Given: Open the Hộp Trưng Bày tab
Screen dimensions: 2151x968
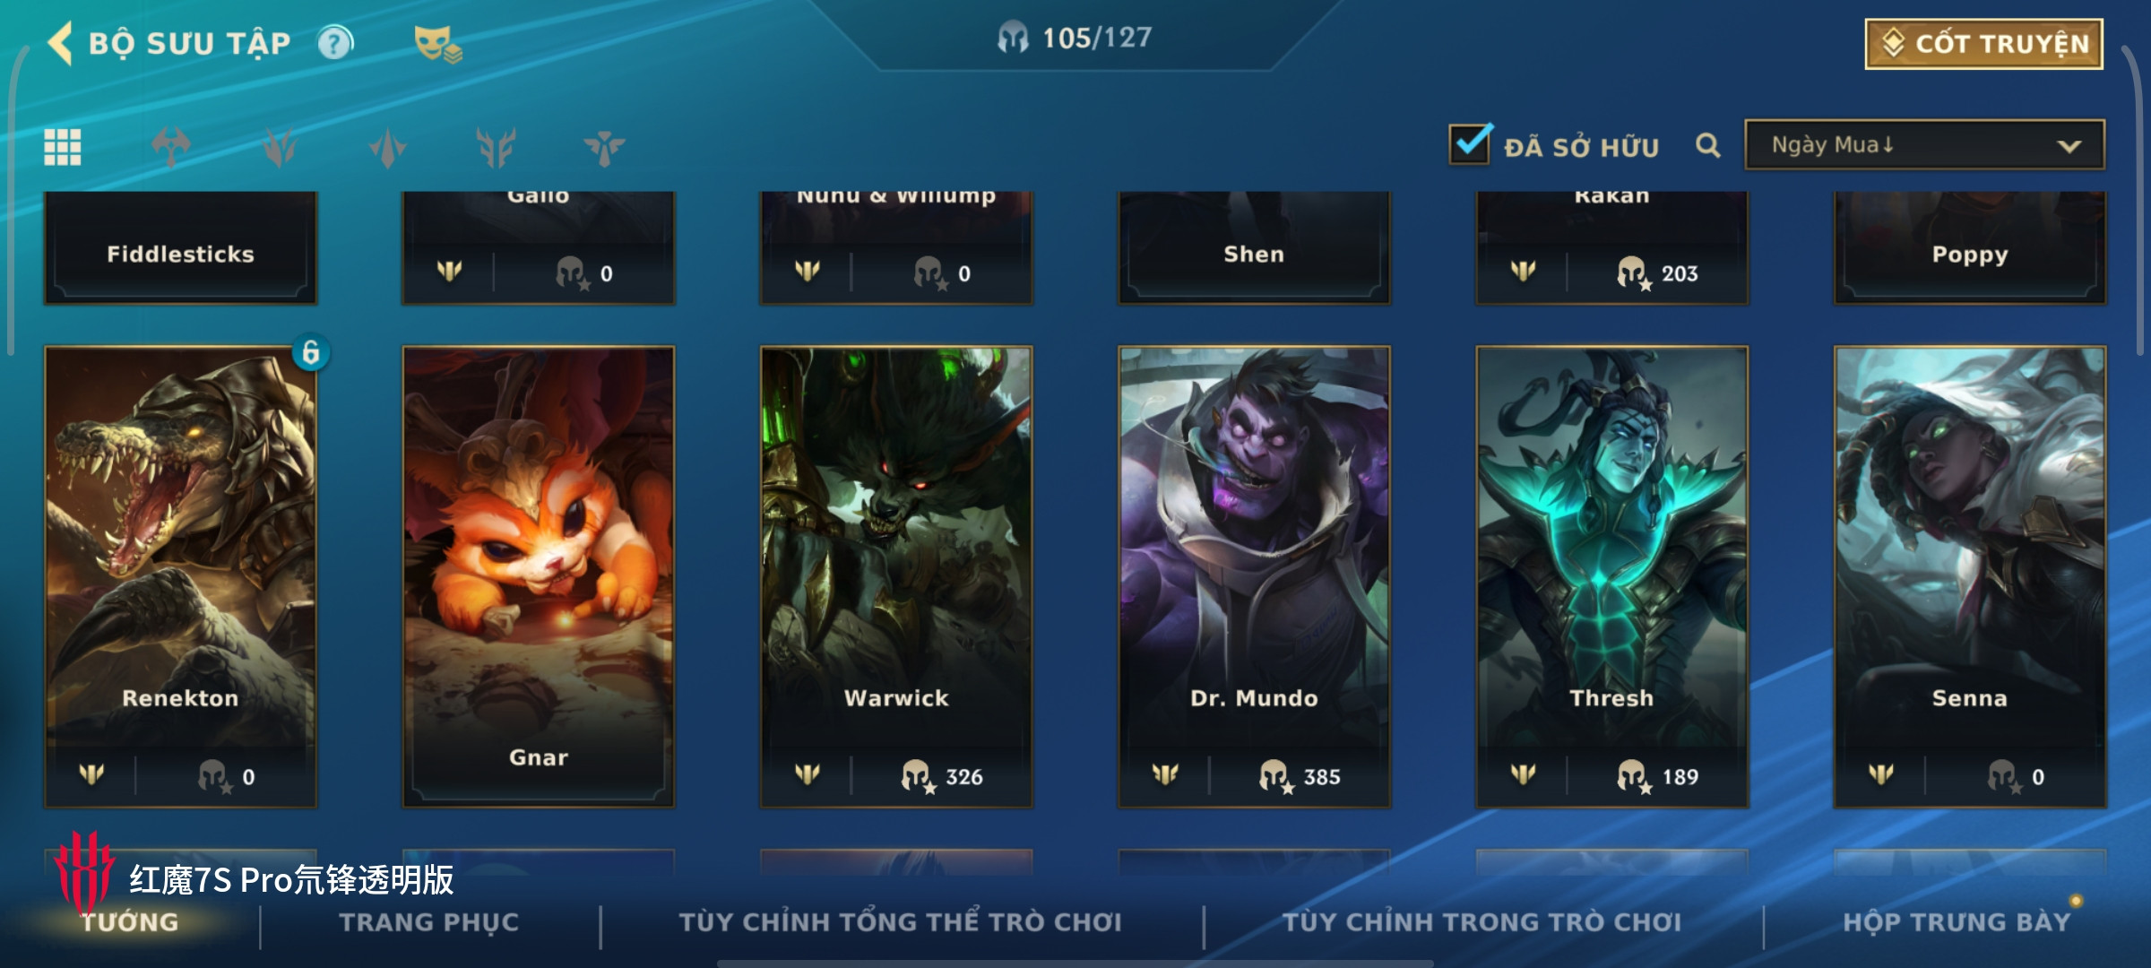Looking at the screenshot, I should [1957, 922].
